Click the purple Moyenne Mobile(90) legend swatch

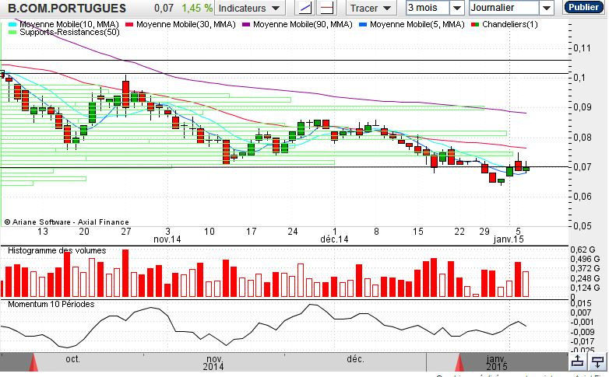tap(246, 24)
